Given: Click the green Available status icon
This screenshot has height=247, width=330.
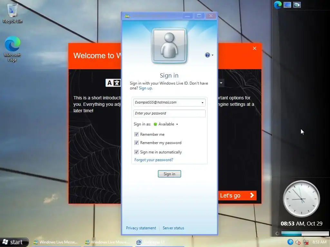Looking at the screenshot, I should (155, 124).
